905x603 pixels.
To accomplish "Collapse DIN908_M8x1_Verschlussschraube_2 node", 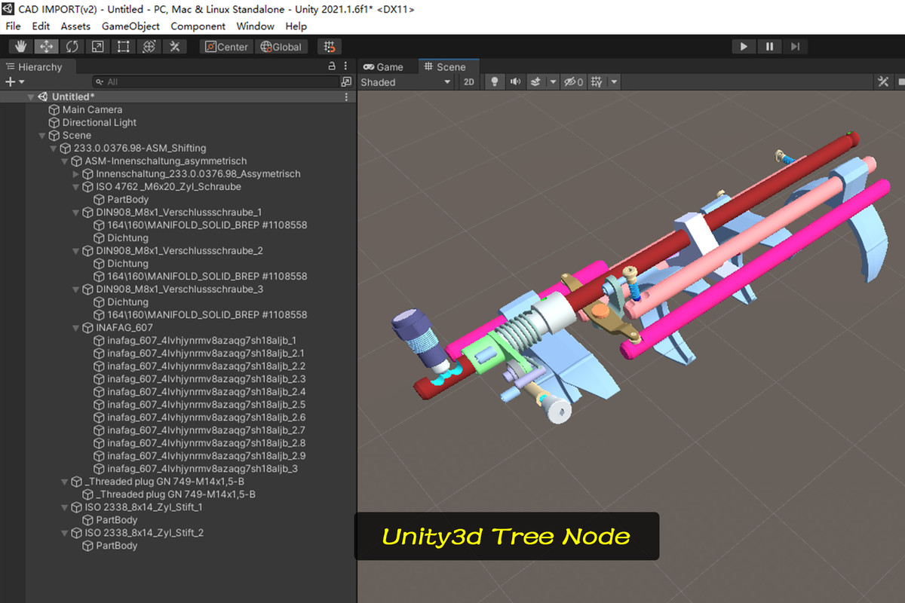I will click(x=75, y=251).
